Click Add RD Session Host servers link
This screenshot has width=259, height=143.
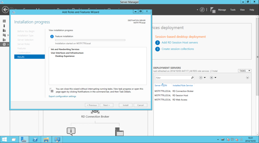180,43
